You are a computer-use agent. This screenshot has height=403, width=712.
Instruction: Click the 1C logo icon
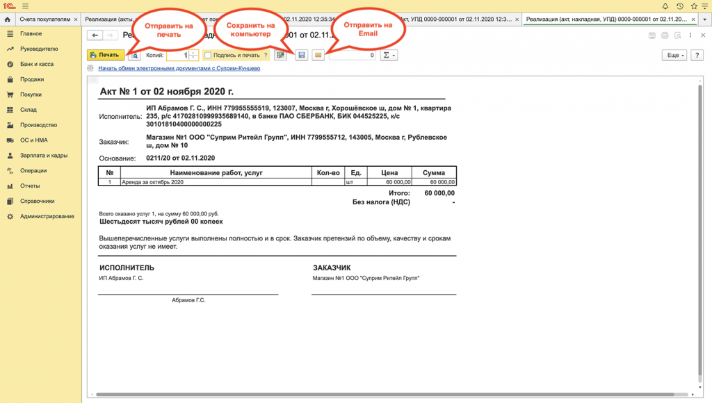pos(9,6)
